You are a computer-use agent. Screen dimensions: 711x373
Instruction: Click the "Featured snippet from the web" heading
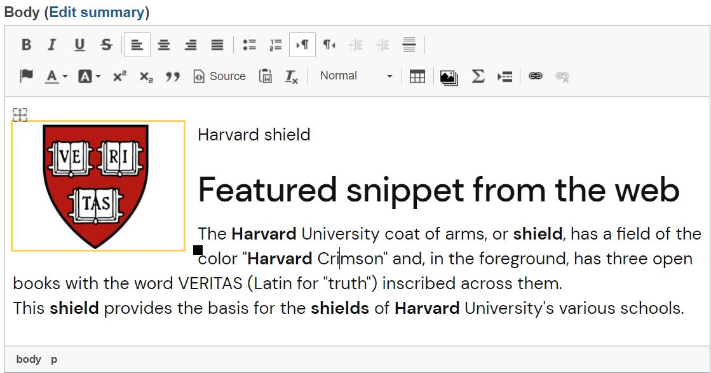pyautogui.click(x=439, y=189)
